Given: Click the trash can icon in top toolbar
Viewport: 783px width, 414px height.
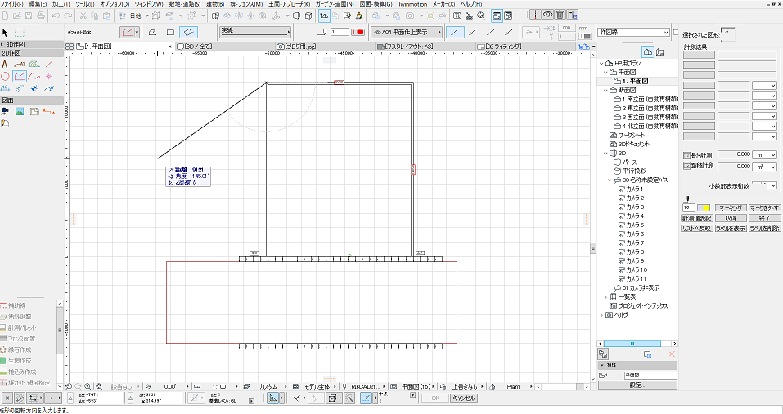Looking at the screenshot, I should coord(560,14).
